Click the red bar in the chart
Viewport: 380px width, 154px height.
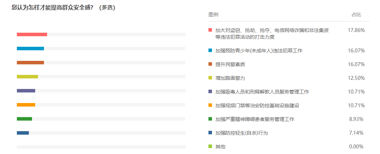tap(32, 34)
